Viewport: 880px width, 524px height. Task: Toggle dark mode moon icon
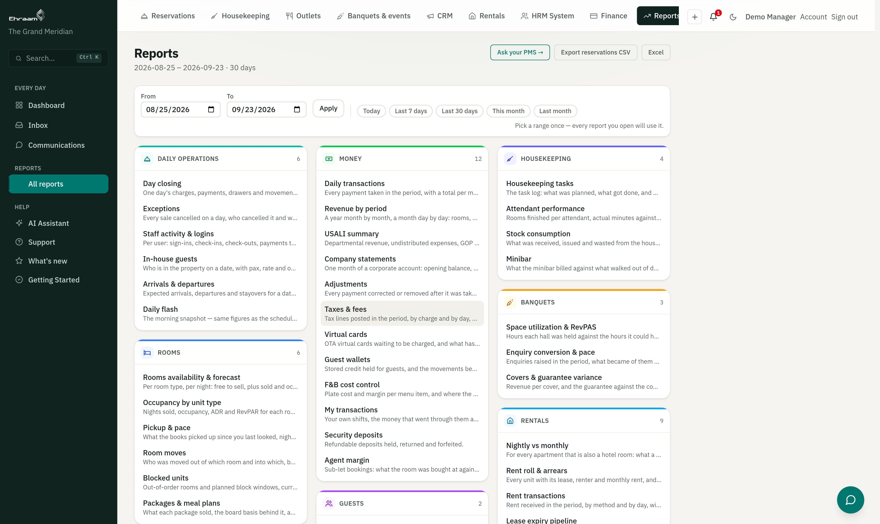click(x=733, y=17)
